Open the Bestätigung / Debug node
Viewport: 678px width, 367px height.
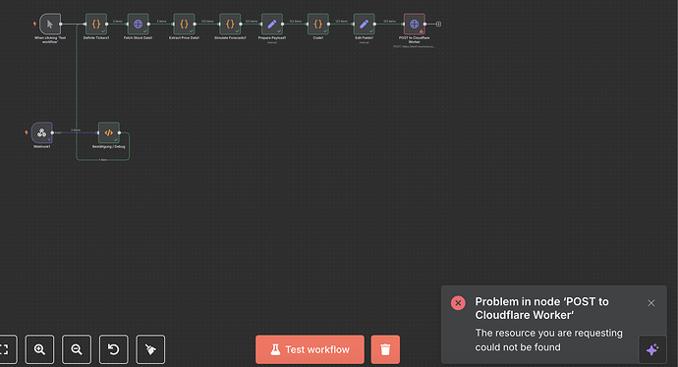(x=108, y=132)
